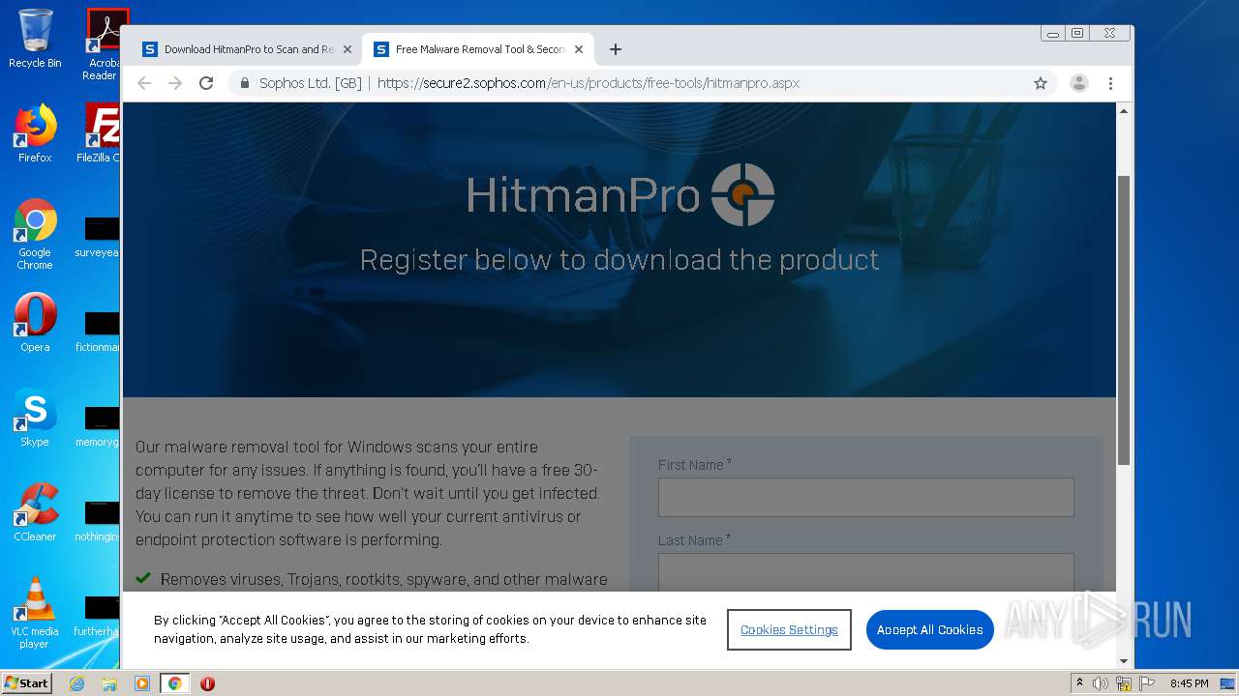This screenshot has height=696, width=1239.
Task: Click the 8:45 PM taskbar clock
Action: (1189, 683)
